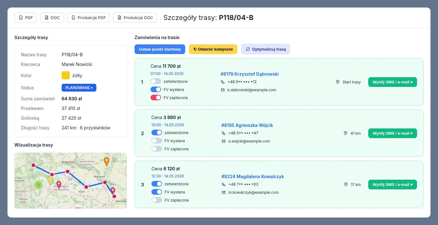Click the Produkcja PDF button

(88, 17)
